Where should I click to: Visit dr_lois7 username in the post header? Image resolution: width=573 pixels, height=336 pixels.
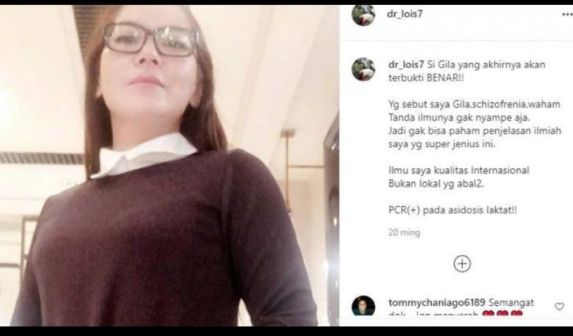tap(405, 14)
